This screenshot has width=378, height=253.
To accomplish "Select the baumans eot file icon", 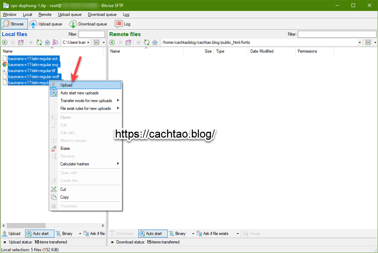I will [5, 59].
